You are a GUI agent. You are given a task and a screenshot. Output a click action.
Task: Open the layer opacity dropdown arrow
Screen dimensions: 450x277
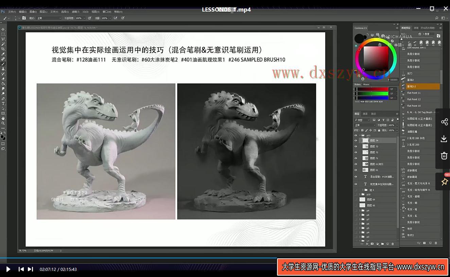point(397,125)
